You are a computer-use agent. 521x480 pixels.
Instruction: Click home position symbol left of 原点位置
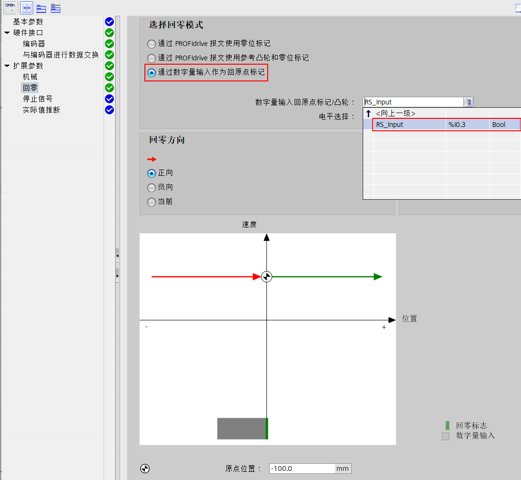[145, 469]
